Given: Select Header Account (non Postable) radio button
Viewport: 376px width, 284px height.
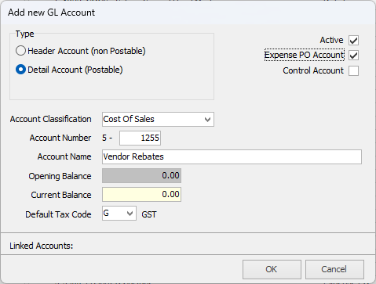Looking at the screenshot, I should pyautogui.click(x=20, y=51).
